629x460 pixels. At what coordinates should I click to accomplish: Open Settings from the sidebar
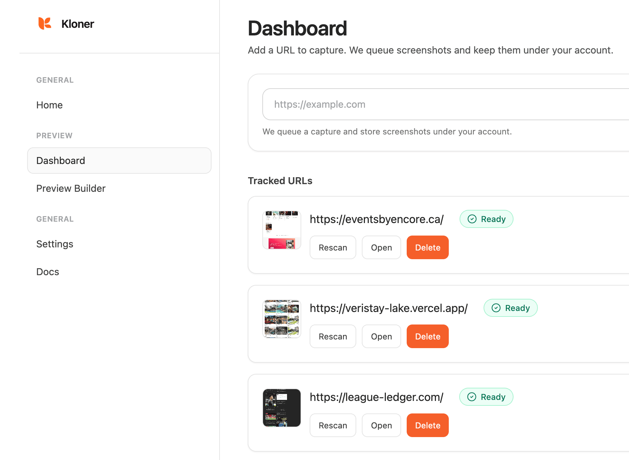55,244
